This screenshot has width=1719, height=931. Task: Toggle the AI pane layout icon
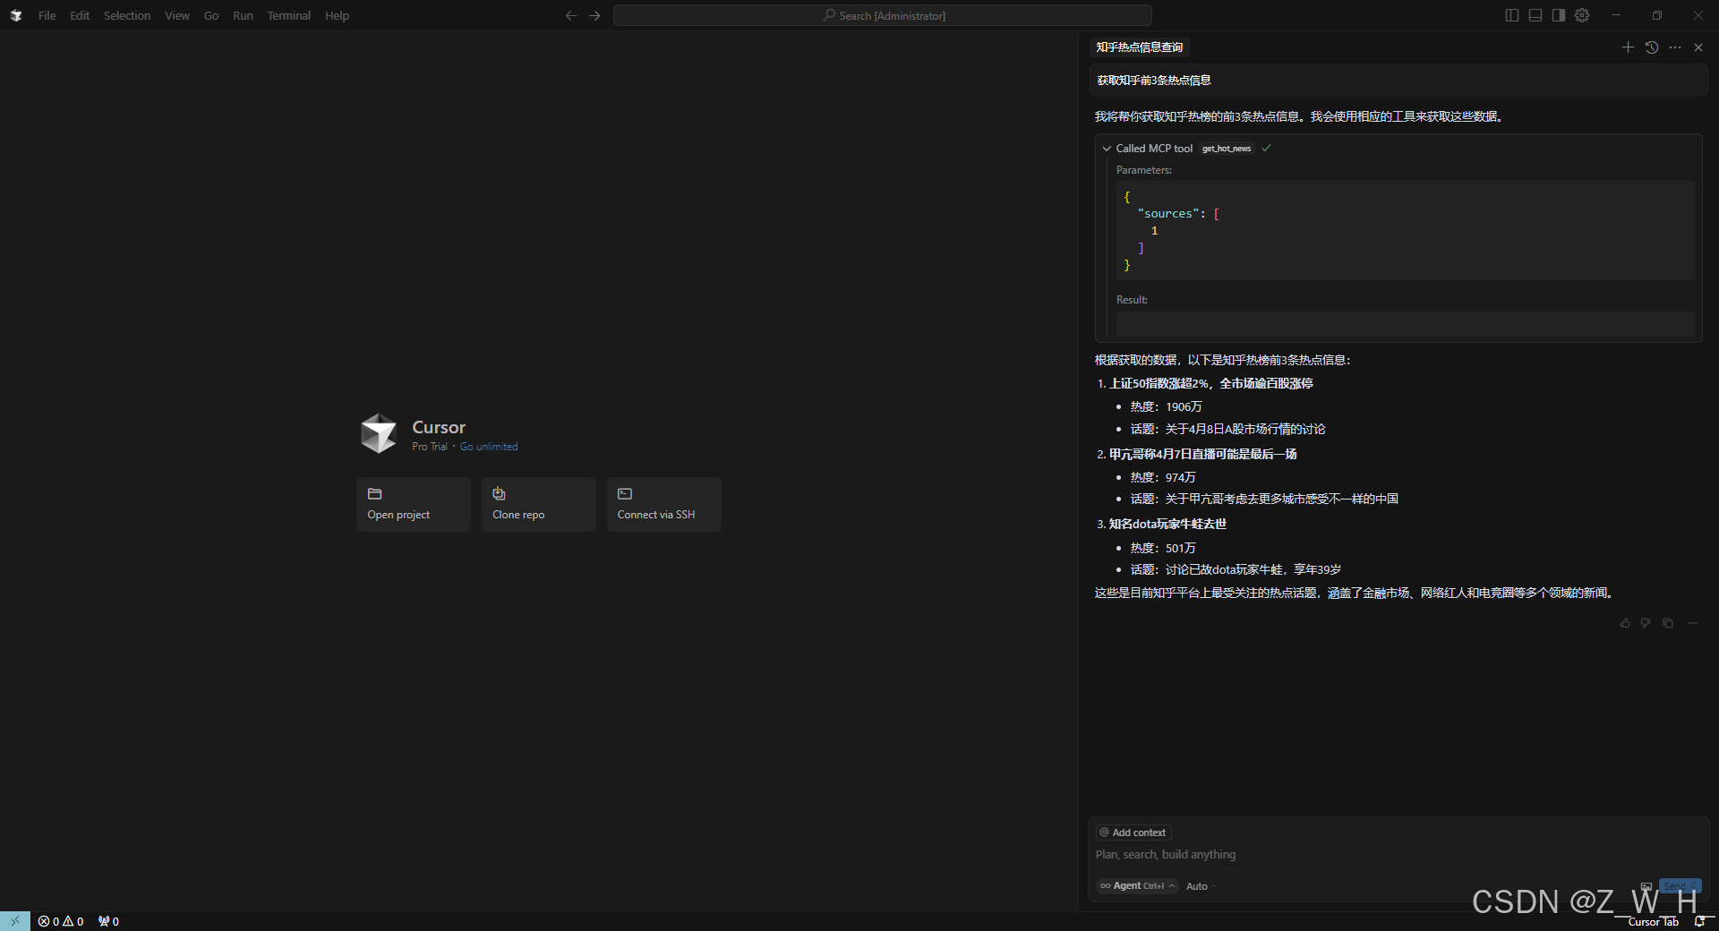click(x=1559, y=15)
